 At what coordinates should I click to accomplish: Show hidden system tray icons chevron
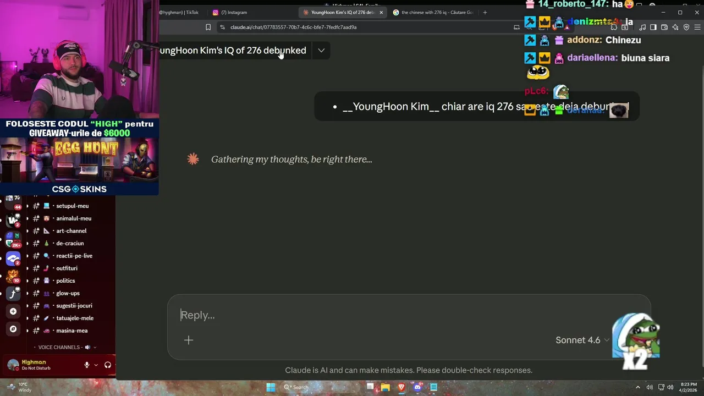click(x=638, y=387)
